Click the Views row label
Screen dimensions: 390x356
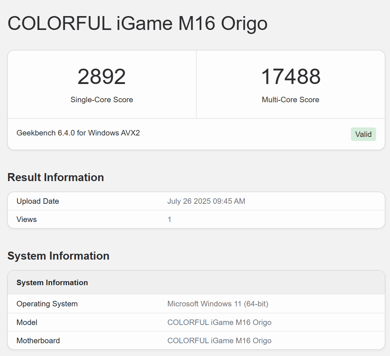click(x=27, y=219)
